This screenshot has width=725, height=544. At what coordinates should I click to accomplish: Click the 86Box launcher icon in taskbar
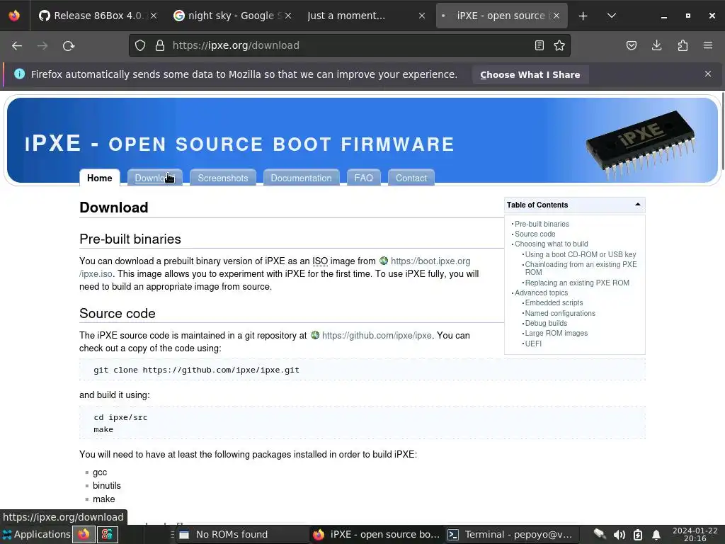[107, 534]
